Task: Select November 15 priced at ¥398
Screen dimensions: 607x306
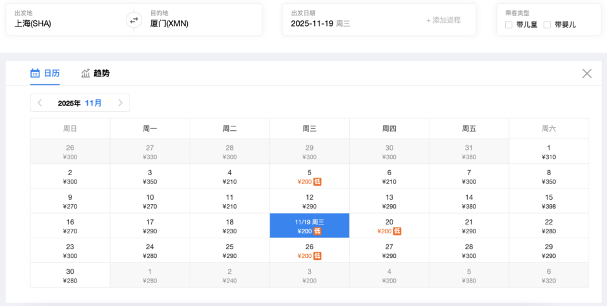Action: 548,202
